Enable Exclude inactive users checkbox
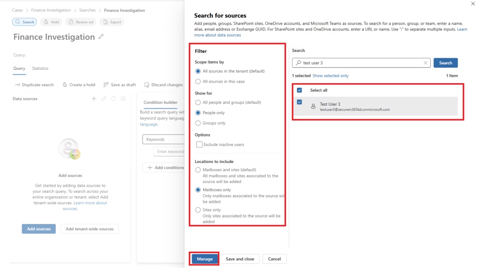The width and height of the screenshot is (480, 268). click(x=199, y=145)
